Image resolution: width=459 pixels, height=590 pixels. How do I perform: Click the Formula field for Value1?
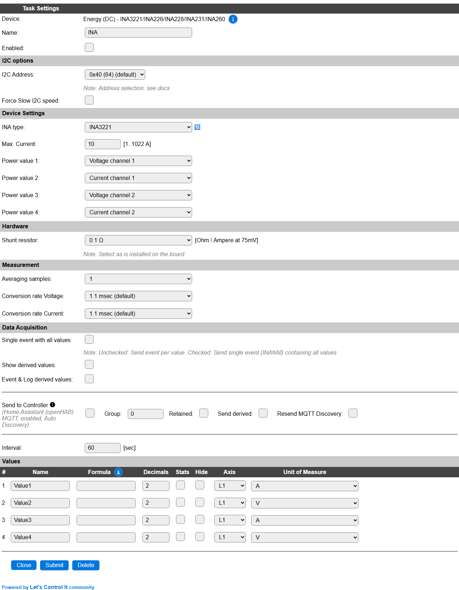(106, 486)
